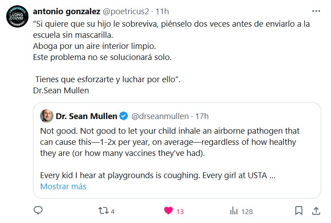Screen dimensions: 331x223
Task: Unlike the post via pink heart
Action: [169, 211]
